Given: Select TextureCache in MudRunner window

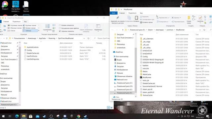Looking at the screenshot, I should tap(147, 95).
